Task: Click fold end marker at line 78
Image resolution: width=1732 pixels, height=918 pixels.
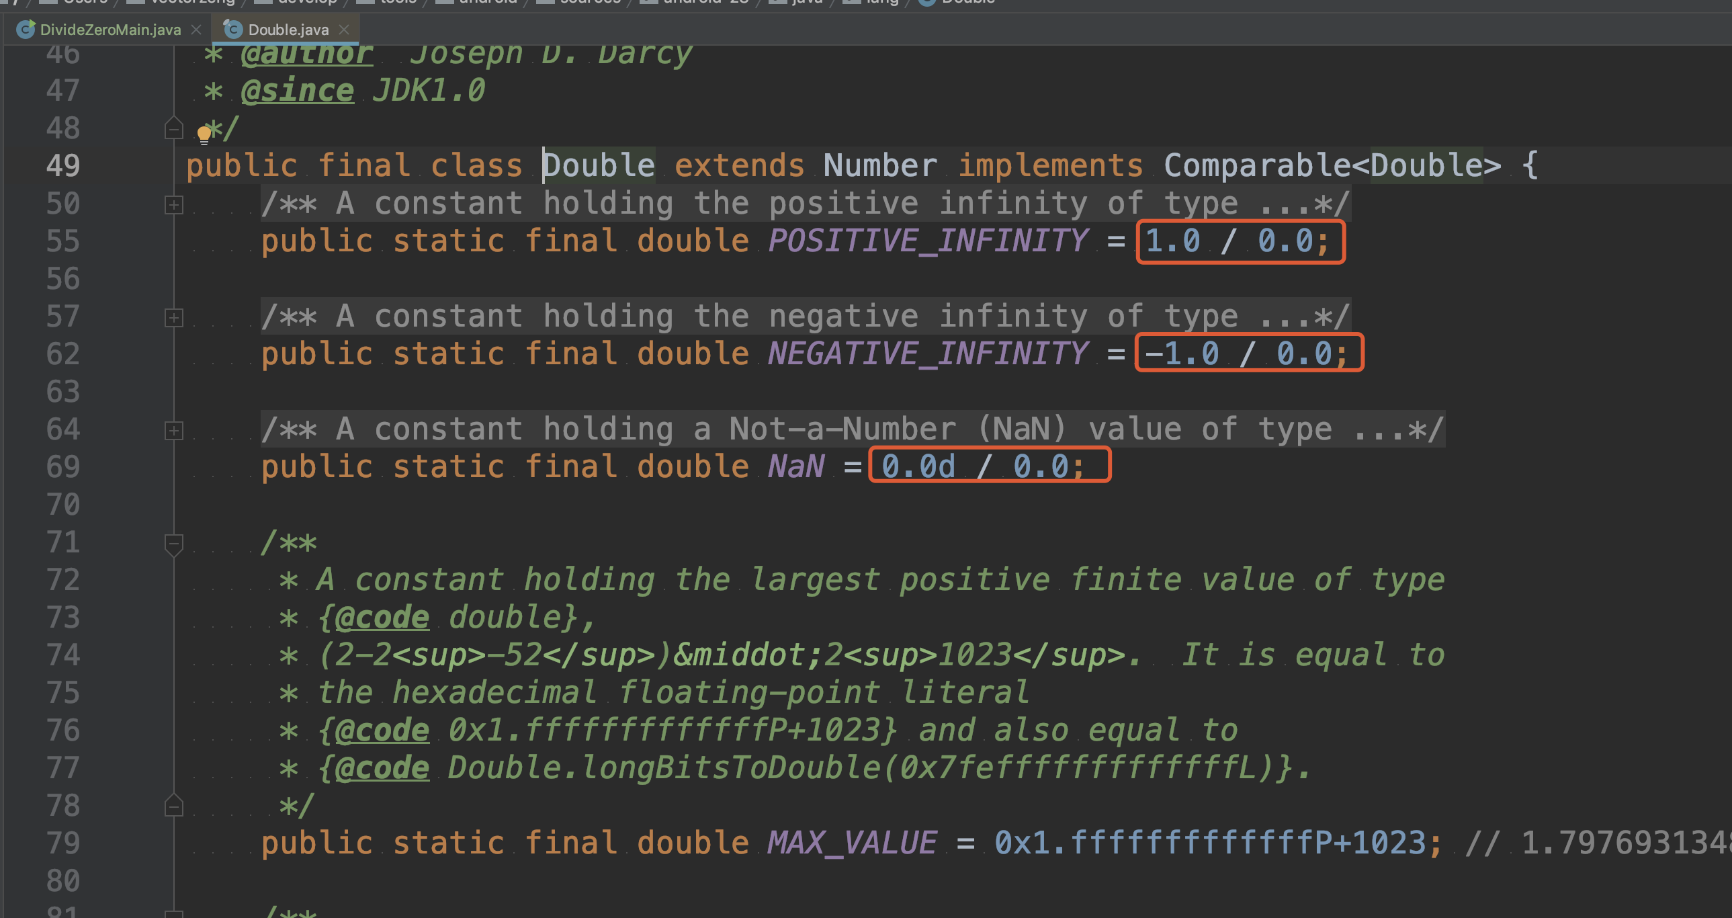Action: pos(173,806)
